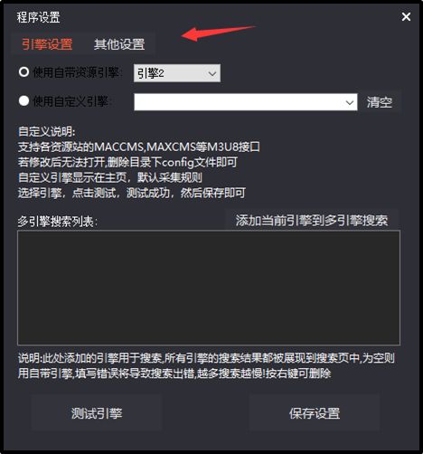Image resolution: width=423 pixels, height=454 pixels.
Task: Clear the custom engine with 清空
Action: 380,102
